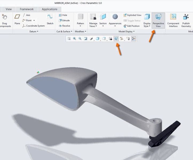Click the Plane datum tool
Viewport: 193px width, 160px height.
tap(17, 19)
